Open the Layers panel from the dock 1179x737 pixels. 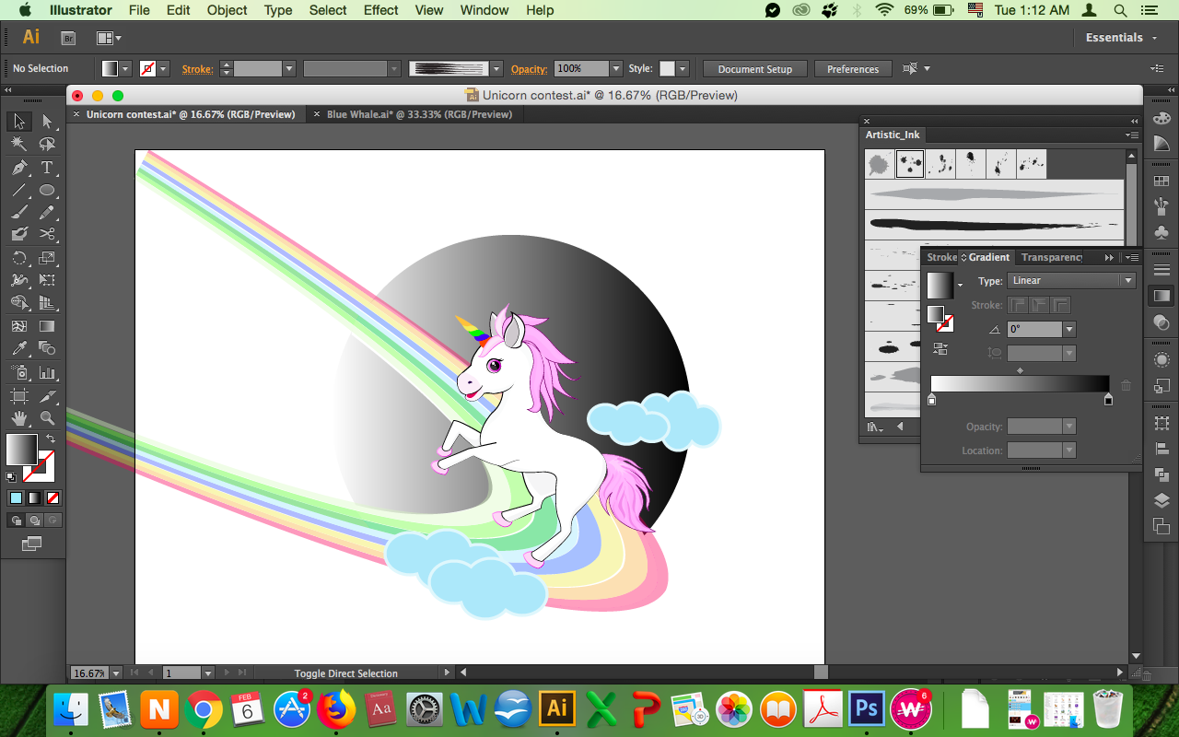coord(1161,500)
